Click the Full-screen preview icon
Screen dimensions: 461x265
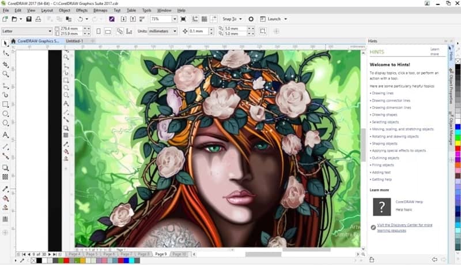click(183, 19)
